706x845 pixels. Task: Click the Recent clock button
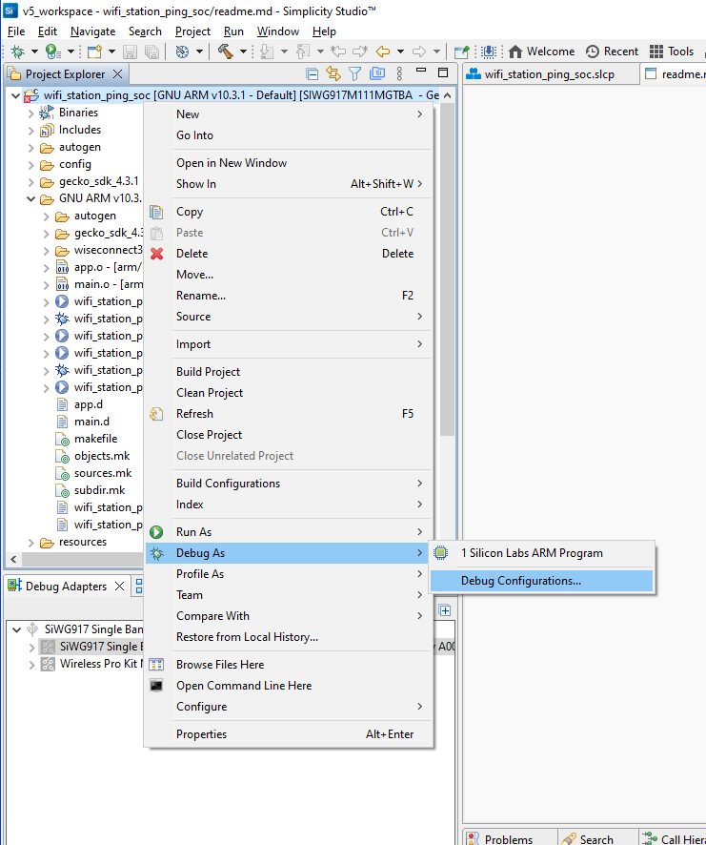click(x=612, y=52)
